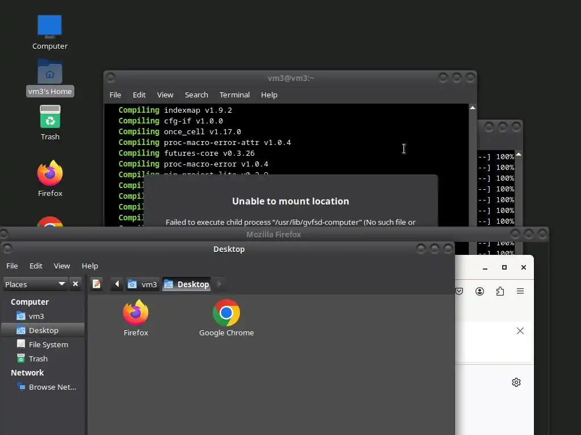Viewport: 581px width, 435px height.
Task: Close the Places sidebar pane
Action: [75, 284]
